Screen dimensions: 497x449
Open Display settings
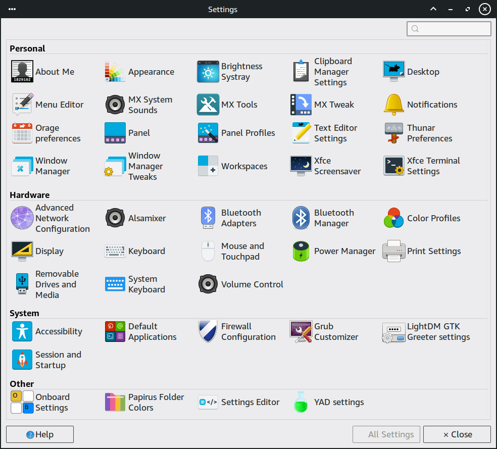22,252
